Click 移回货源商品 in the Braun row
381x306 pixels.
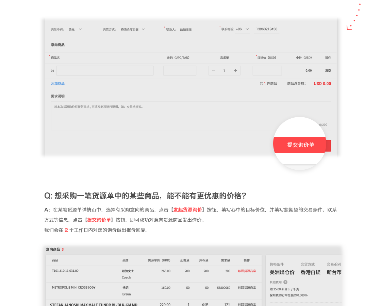[x=247, y=288]
